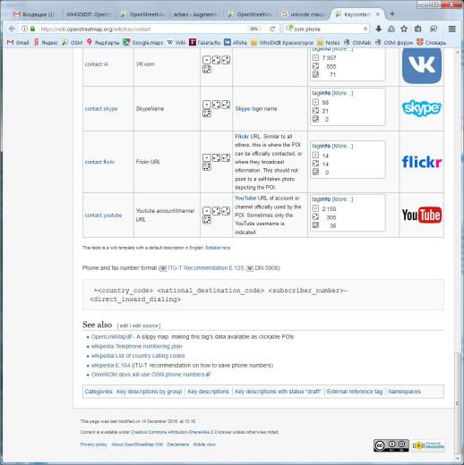Expand taginfo More link for contact:youtube
Viewport: 464px width, 465px height.
tap(342, 199)
